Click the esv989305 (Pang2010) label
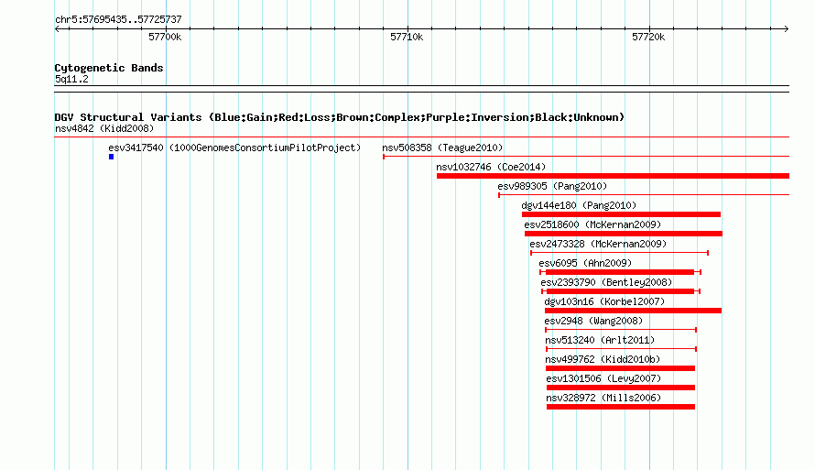The height and width of the screenshot is (470, 815). click(552, 186)
